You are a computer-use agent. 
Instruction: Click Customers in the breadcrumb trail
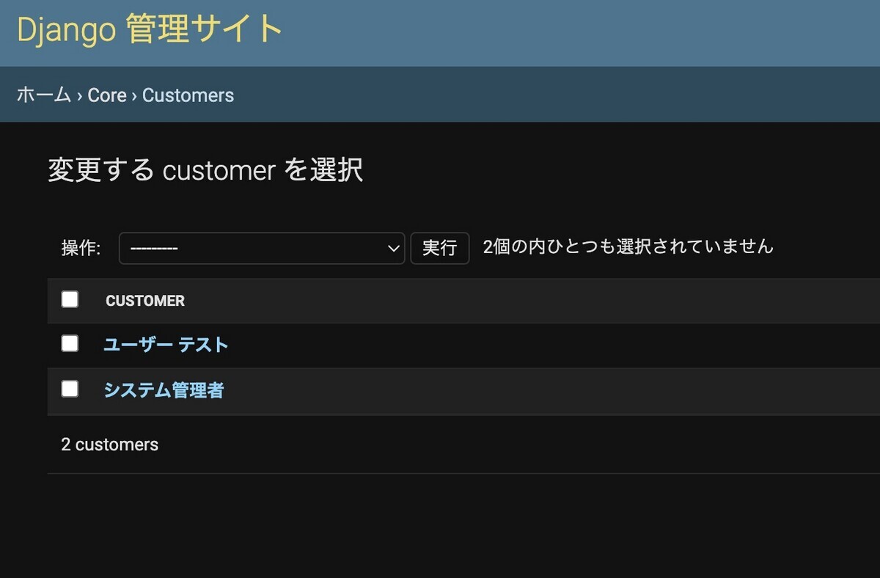pyautogui.click(x=188, y=95)
